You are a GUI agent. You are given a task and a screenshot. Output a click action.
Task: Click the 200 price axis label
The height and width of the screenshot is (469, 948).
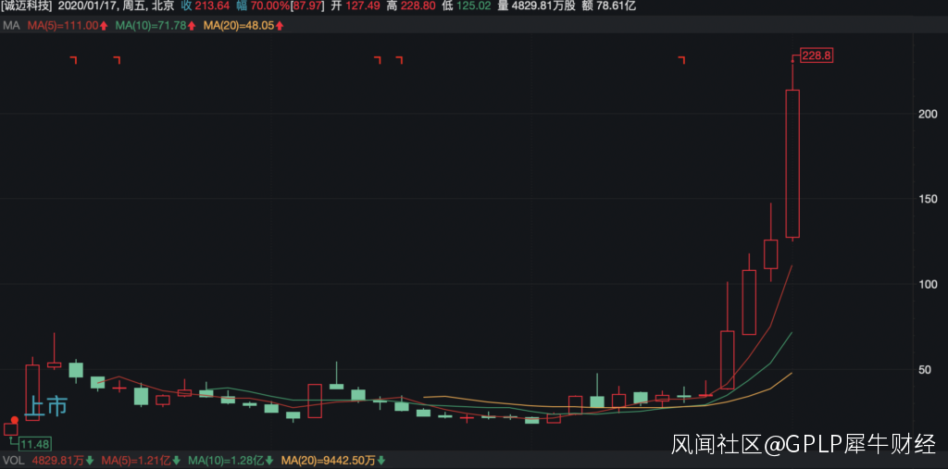click(929, 114)
